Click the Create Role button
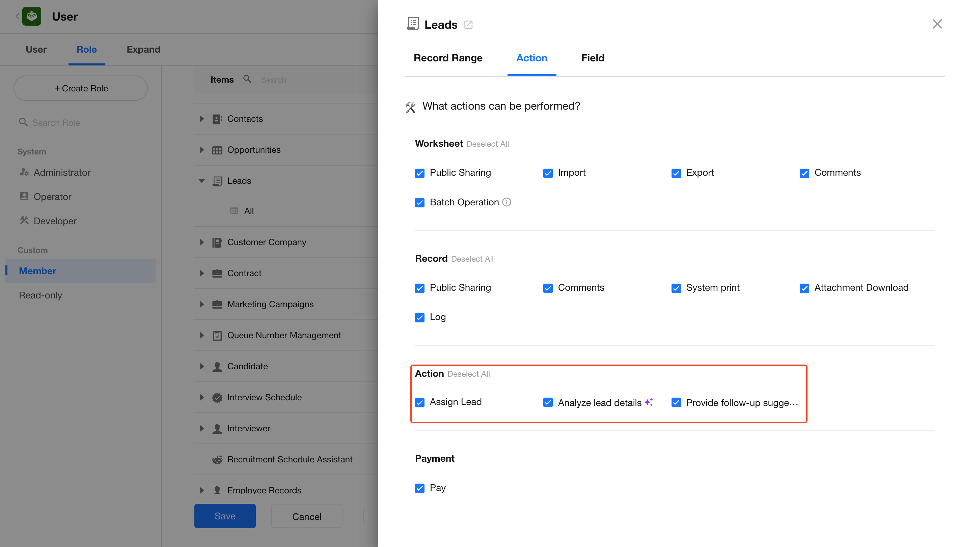Image resolution: width=957 pixels, height=547 pixels. [81, 88]
